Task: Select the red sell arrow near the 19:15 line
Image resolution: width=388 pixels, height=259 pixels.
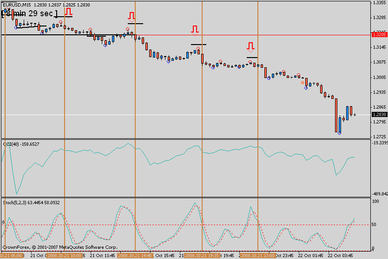Action: (x=195, y=31)
